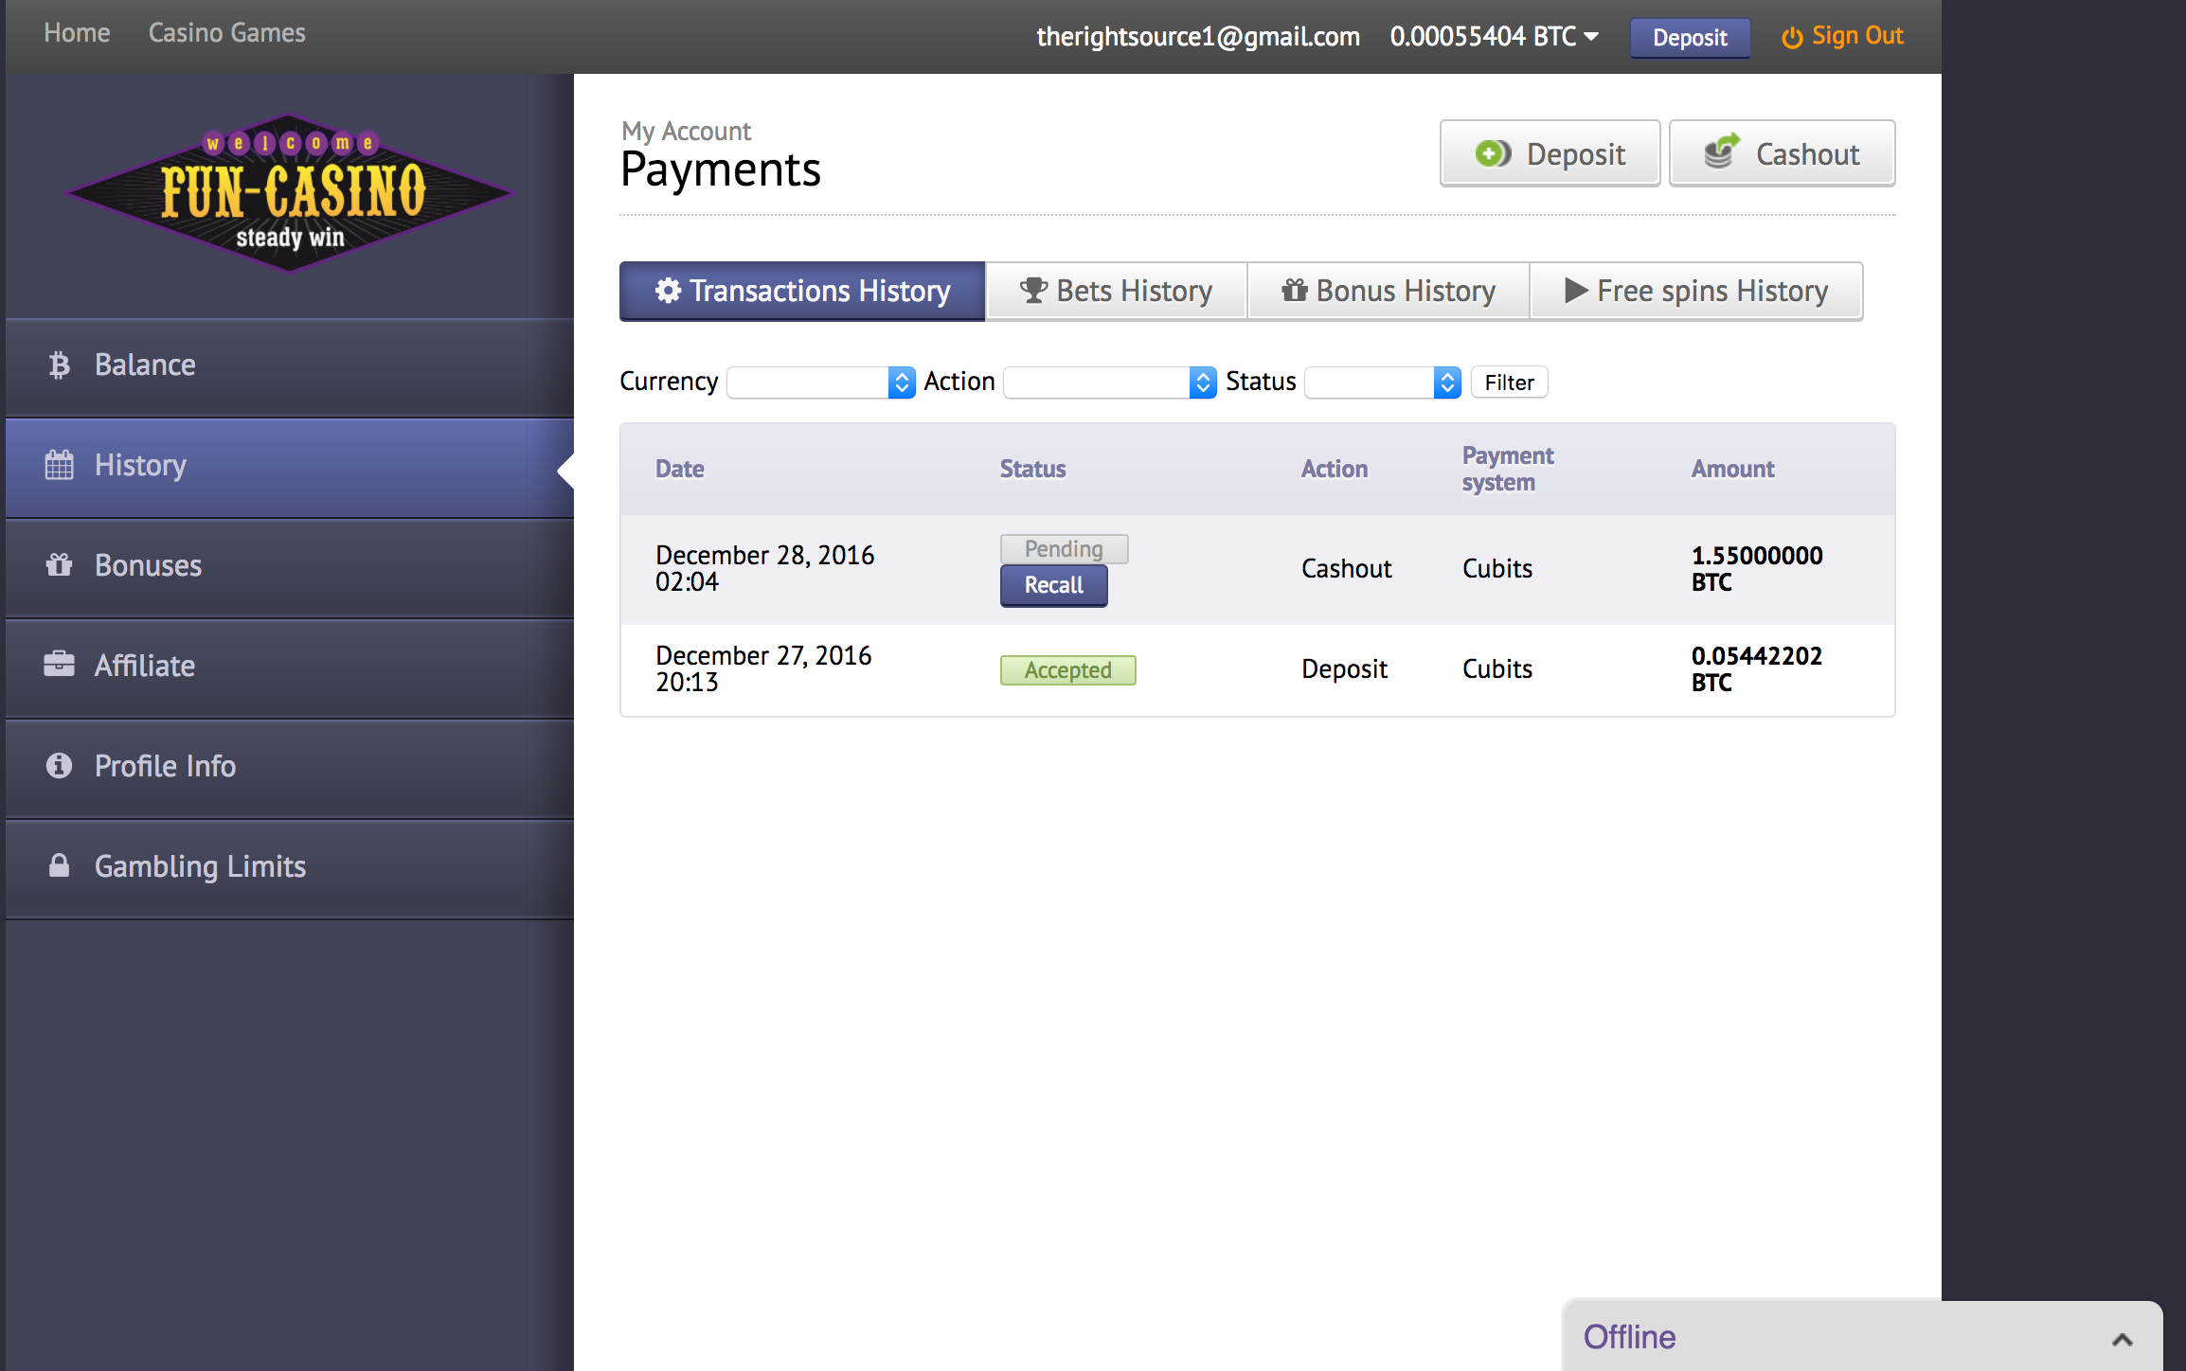This screenshot has width=2186, height=1371.
Task: Open the Status filter dropdown
Action: (1383, 383)
